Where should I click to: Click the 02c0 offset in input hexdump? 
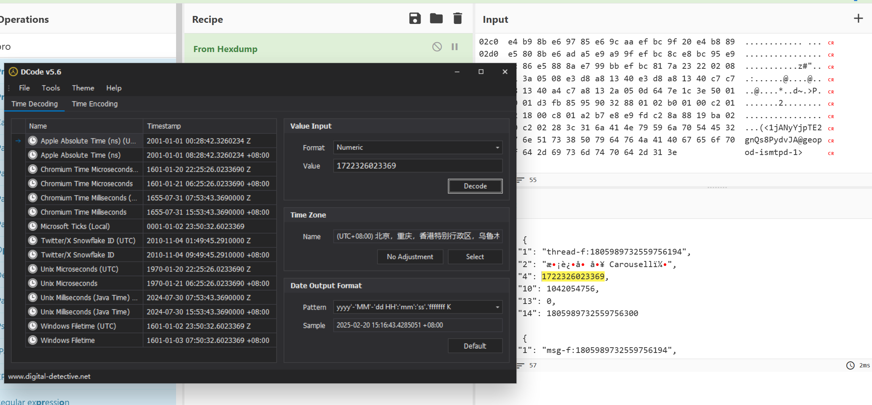pyautogui.click(x=488, y=42)
